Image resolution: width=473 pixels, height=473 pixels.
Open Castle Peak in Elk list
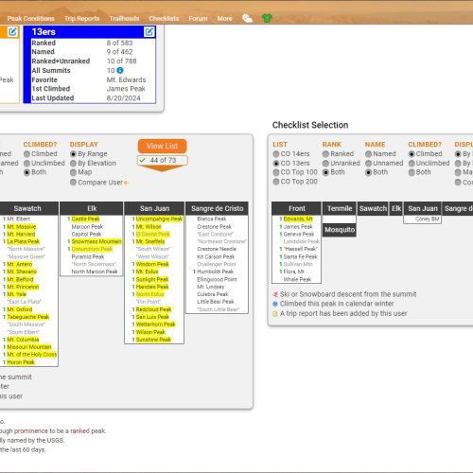85,219
